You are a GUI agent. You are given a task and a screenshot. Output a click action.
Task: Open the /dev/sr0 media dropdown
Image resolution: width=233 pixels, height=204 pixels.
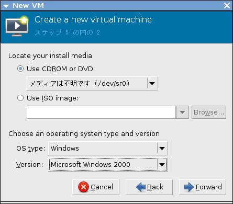[92, 83]
